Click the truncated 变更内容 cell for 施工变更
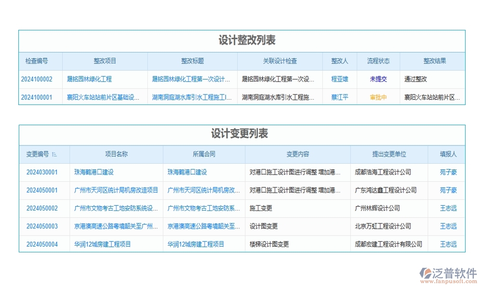The width and height of the screenshot is (482, 289). [x=261, y=208]
